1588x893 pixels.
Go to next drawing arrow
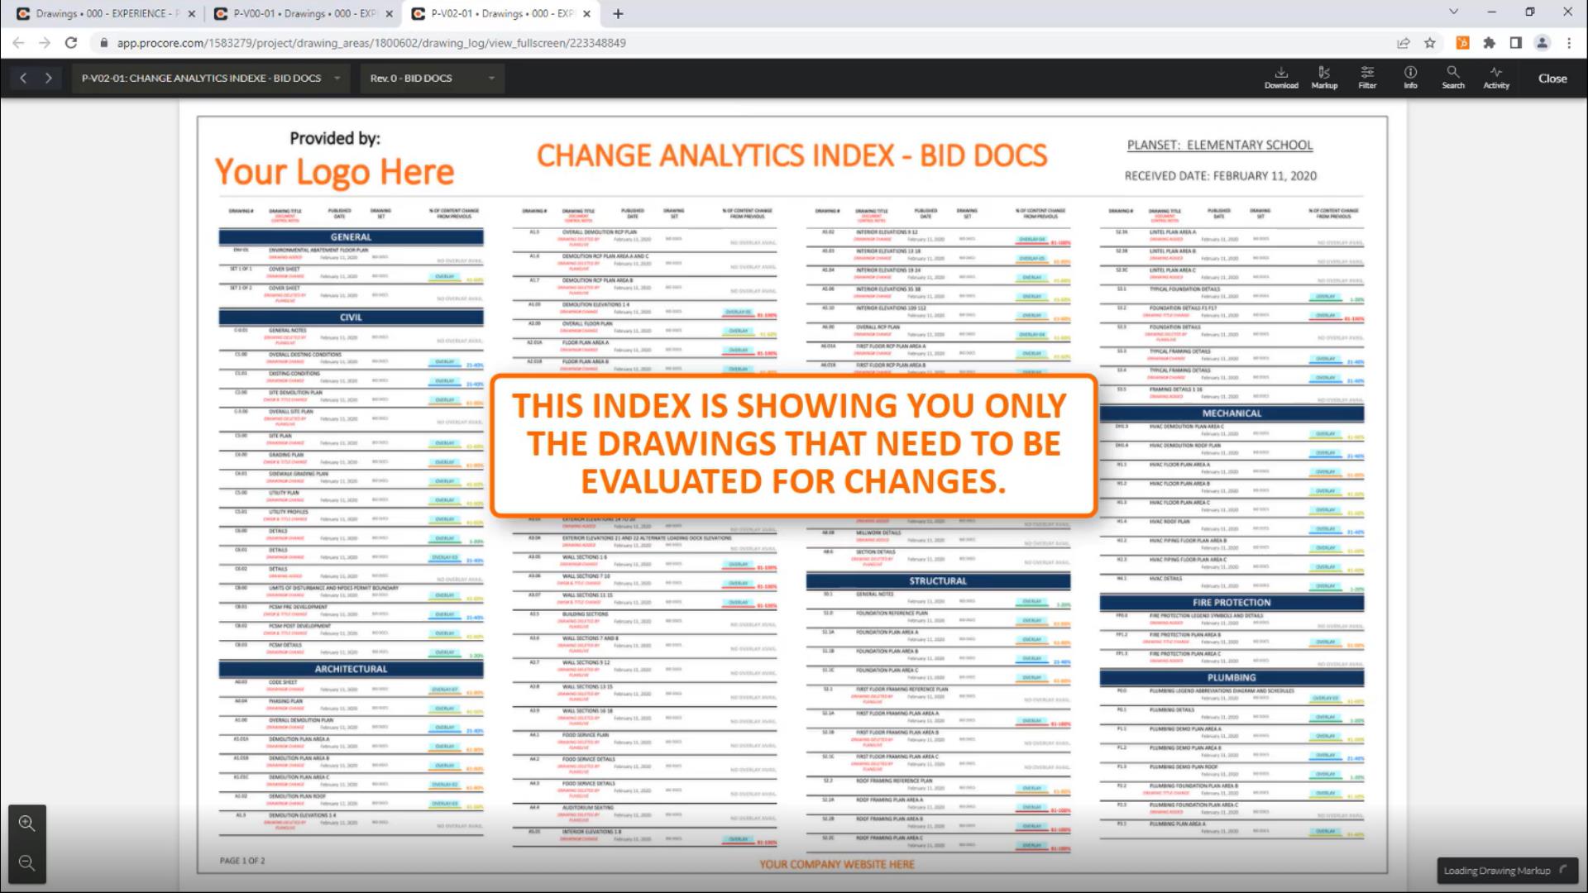49,78
